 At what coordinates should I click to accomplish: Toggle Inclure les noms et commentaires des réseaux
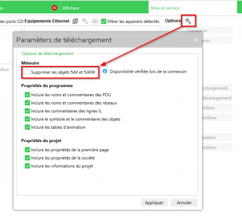pyautogui.click(x=27, y=103)
